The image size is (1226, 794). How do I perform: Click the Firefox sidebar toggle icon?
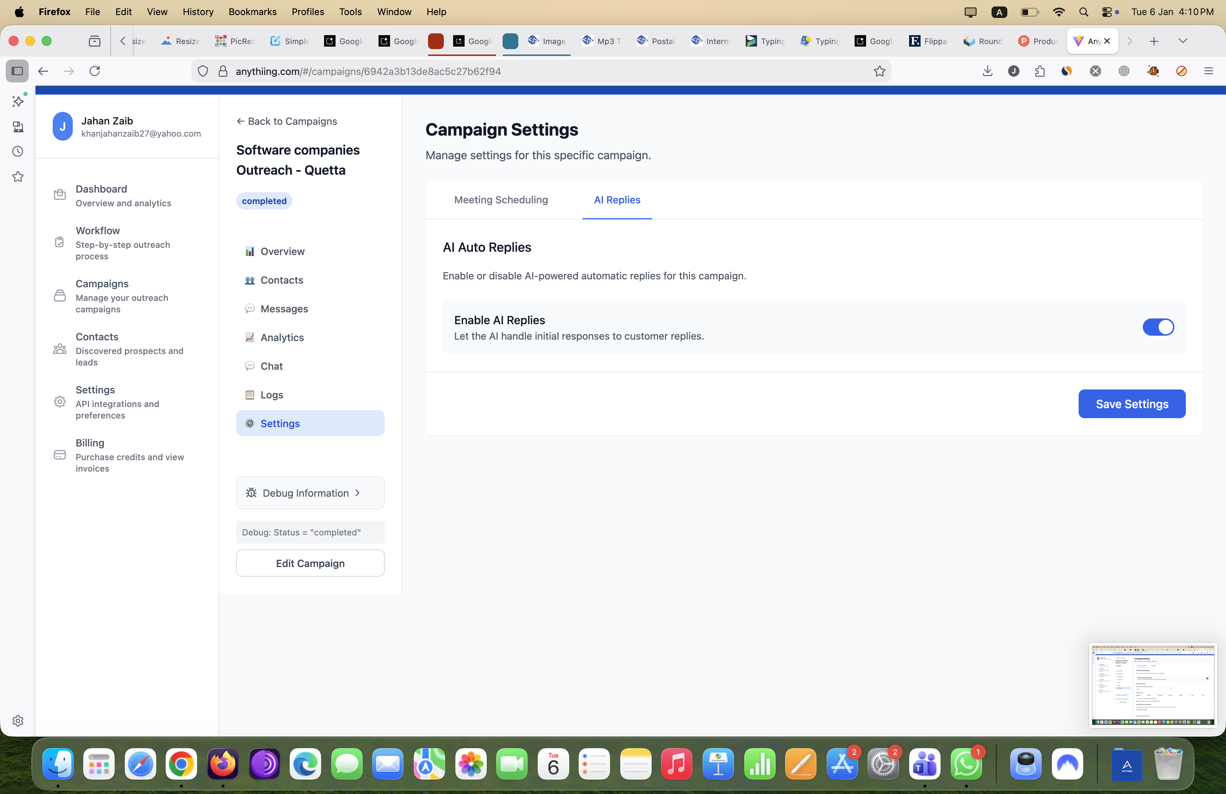coord(17,71)
